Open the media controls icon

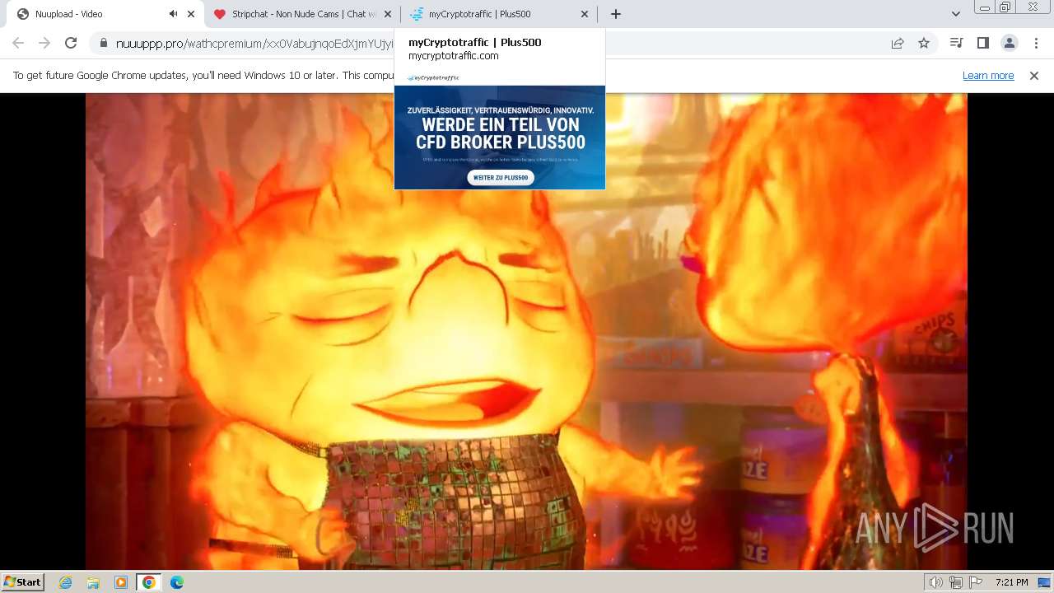coord(956,43)
